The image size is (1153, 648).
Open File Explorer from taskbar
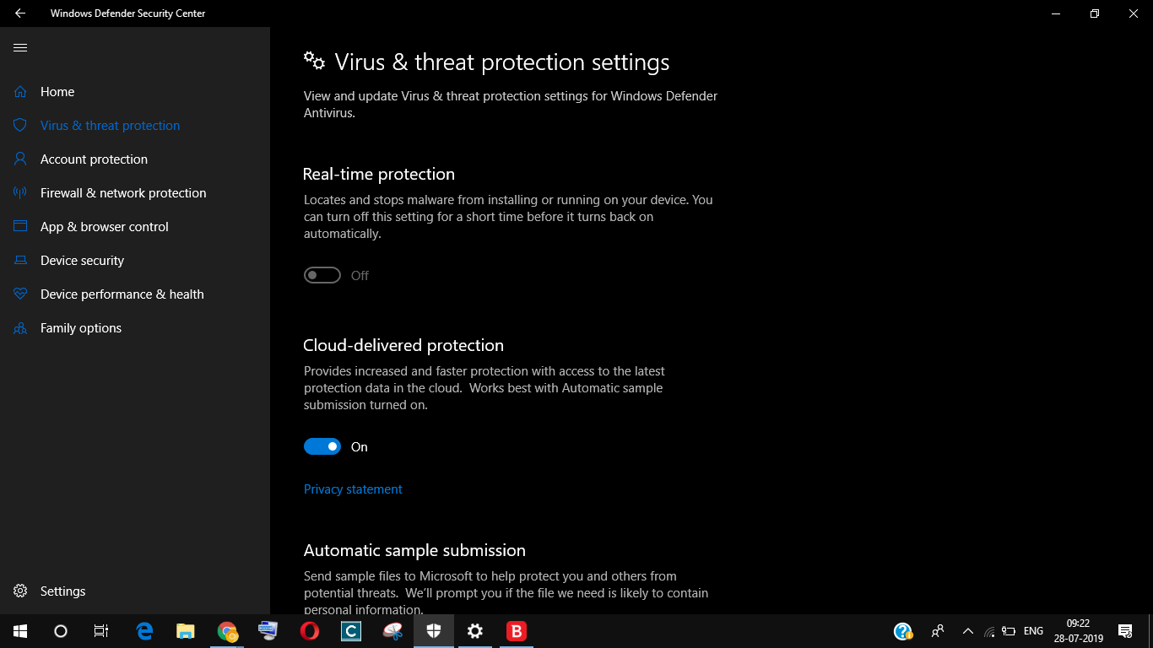pos(186,631)
